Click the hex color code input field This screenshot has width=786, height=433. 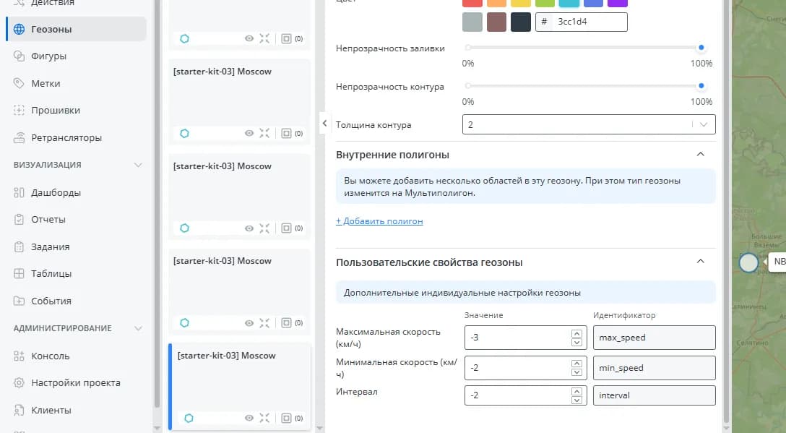pos(589,22)
